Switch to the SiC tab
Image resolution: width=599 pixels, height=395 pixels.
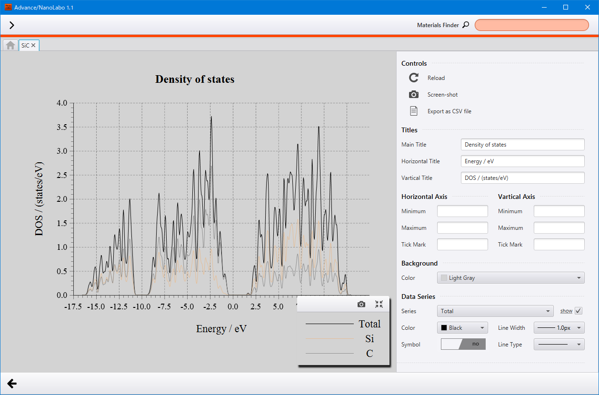[x=25, y=45]
